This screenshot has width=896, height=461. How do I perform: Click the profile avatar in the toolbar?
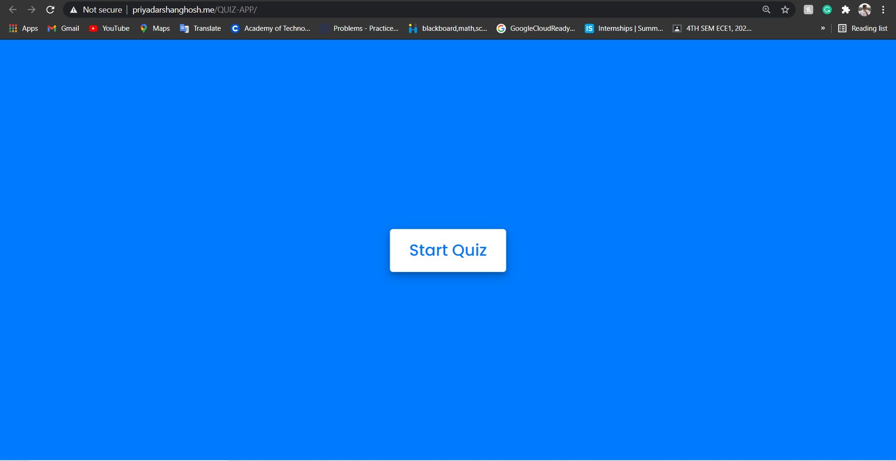[x=865, y=9]
